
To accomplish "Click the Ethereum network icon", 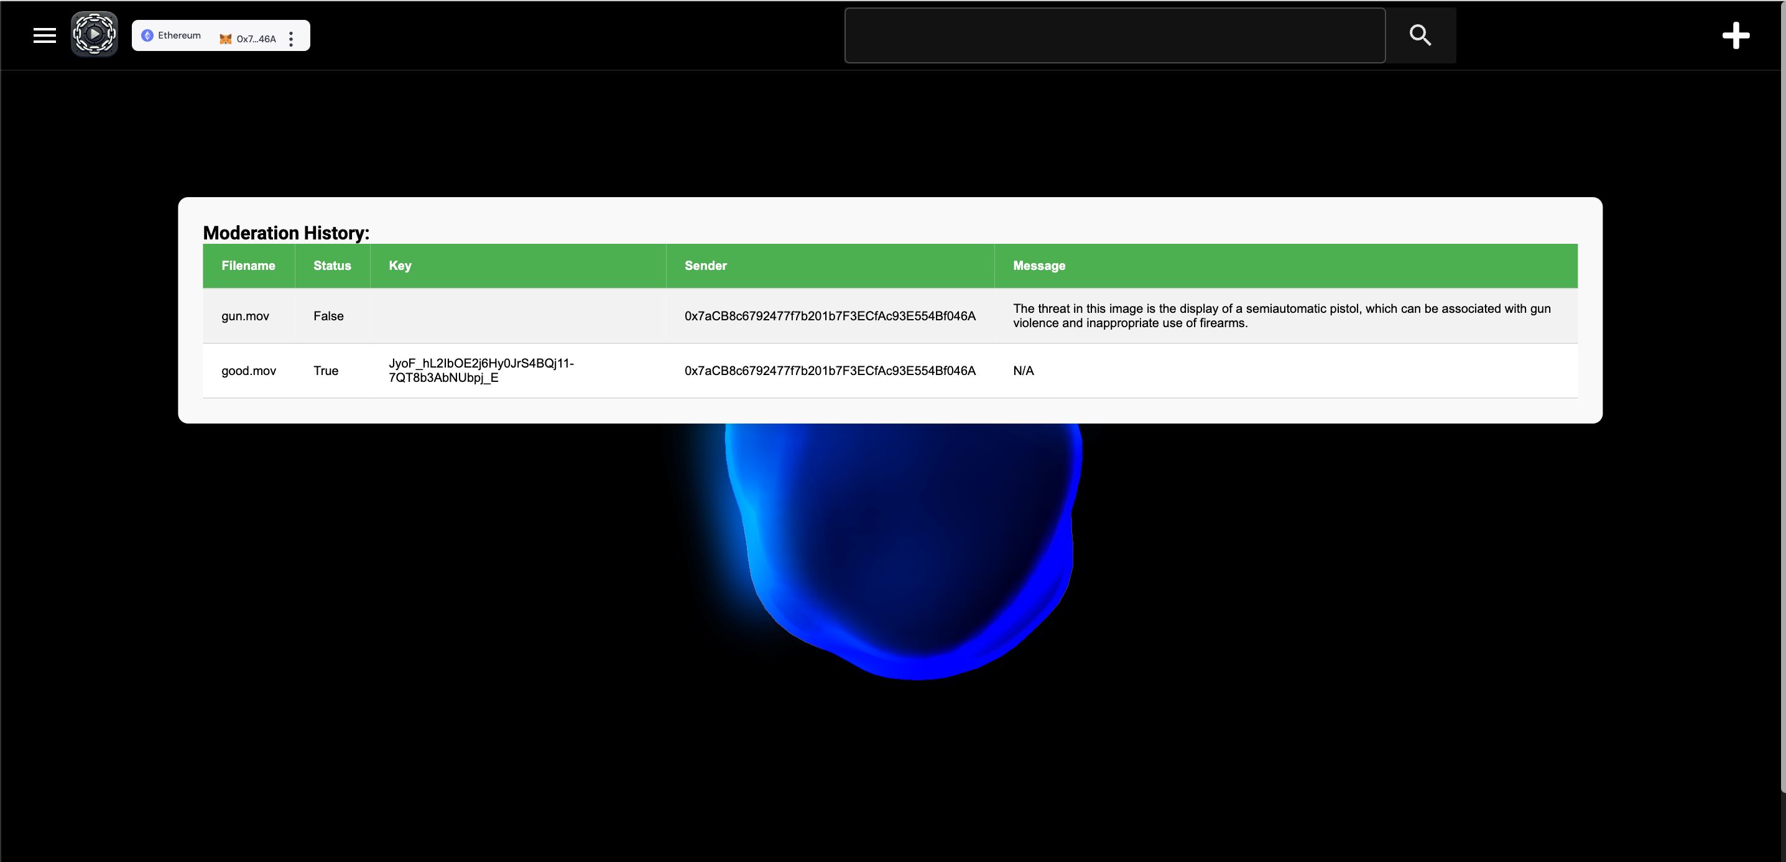I will click(149, 37).
